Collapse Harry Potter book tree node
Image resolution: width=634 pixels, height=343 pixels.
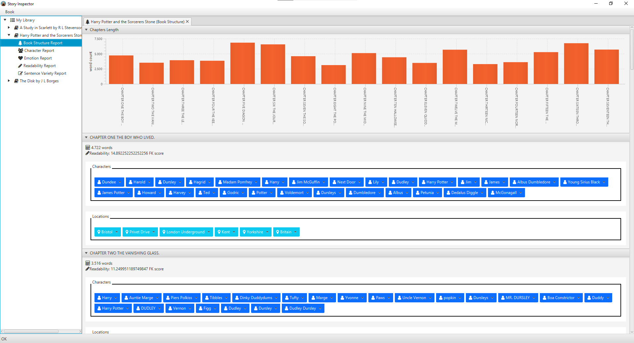(9, 35)
